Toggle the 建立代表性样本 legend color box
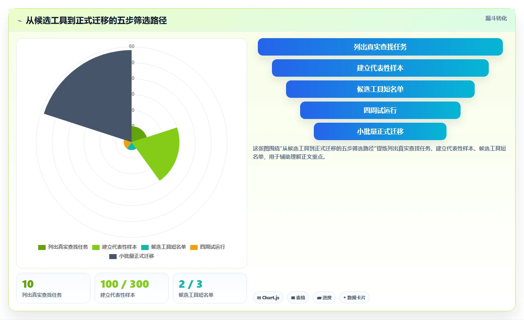The height and width of the screenshot is (320, 524). pos(96,247)
